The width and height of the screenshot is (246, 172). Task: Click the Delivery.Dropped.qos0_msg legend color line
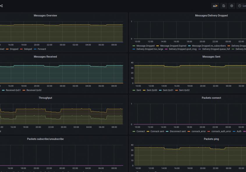[x=166, y=49]
